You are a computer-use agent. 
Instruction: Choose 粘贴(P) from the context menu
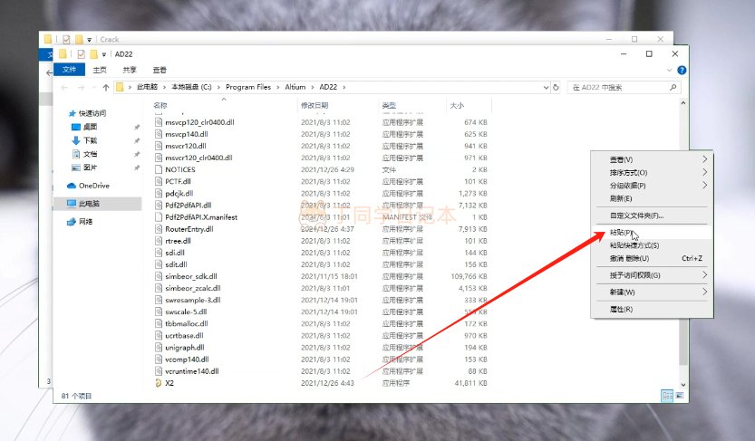pyautogui.click(x=623, y=233)
